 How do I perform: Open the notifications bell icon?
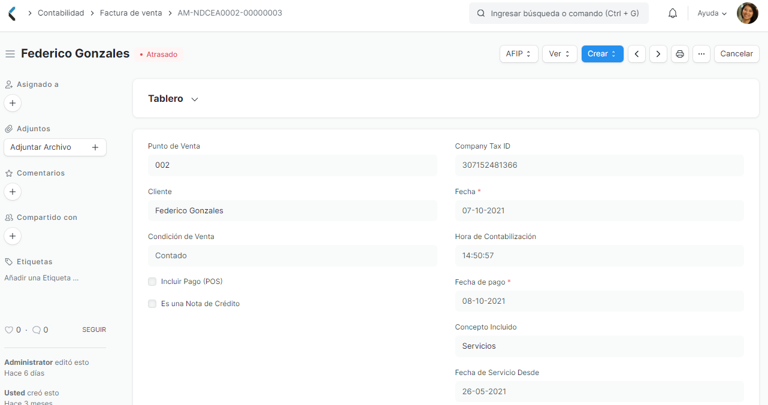[x=673, y=13]
